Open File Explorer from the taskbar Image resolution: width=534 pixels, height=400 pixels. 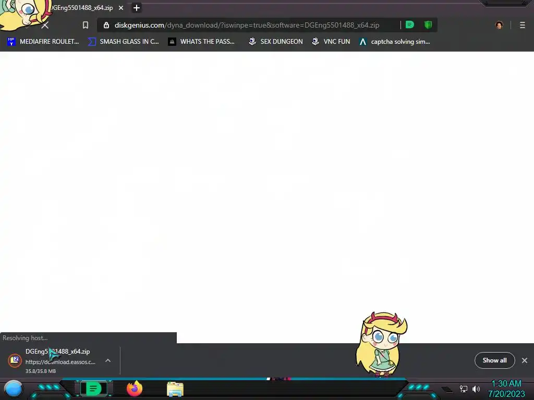point(175,389)
